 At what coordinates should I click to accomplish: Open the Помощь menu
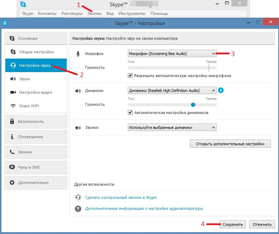(x=159, y=13)
